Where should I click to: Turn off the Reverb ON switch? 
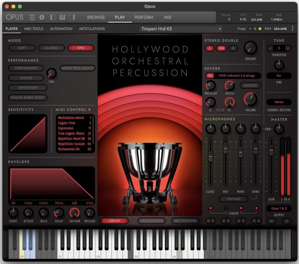click(x=210, y=75)
